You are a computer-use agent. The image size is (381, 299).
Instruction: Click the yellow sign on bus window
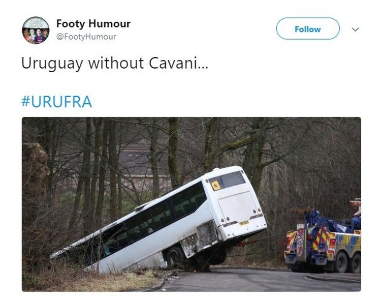215,186
